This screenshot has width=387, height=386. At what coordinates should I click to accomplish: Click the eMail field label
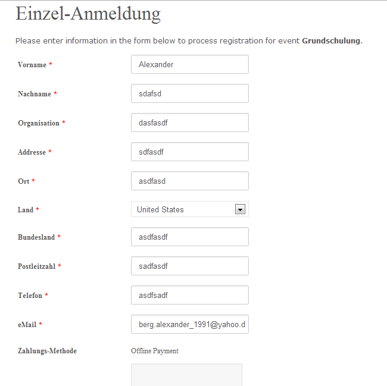[x=27, y=325]
